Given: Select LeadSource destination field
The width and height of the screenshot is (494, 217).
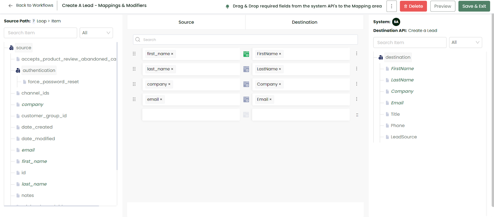Looking at the screenshot, I should pyautogui.click(x=404, y=137).
